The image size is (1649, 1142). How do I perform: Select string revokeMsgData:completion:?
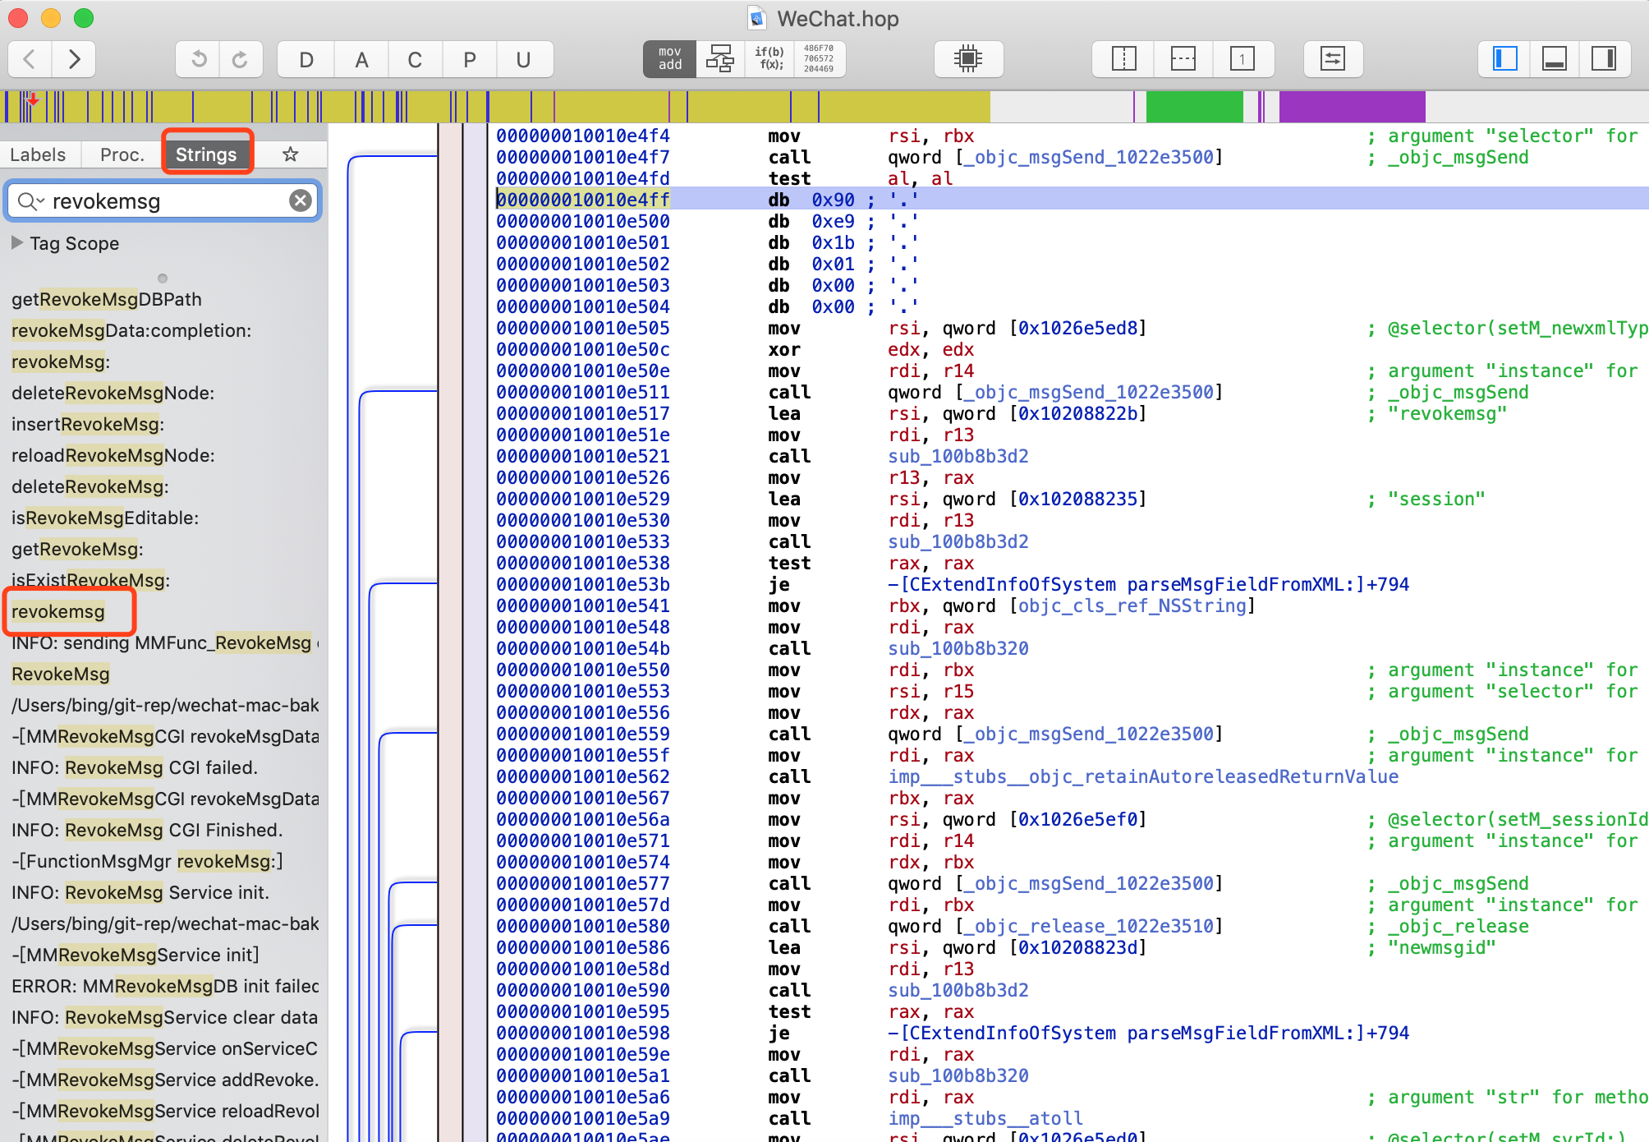pos(131,330)
